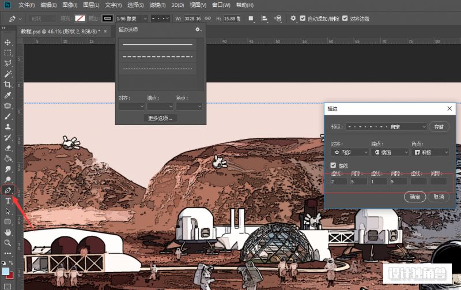This screenshot has width=461, height=290.
Task: Open the caps dropdown in stroke options panel
Action: point(160,106)
